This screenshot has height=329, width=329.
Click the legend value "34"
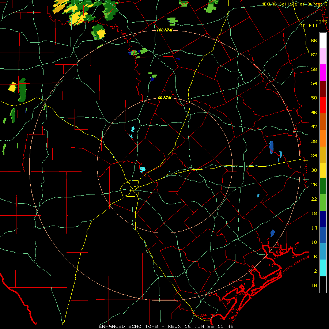point(314,155)
